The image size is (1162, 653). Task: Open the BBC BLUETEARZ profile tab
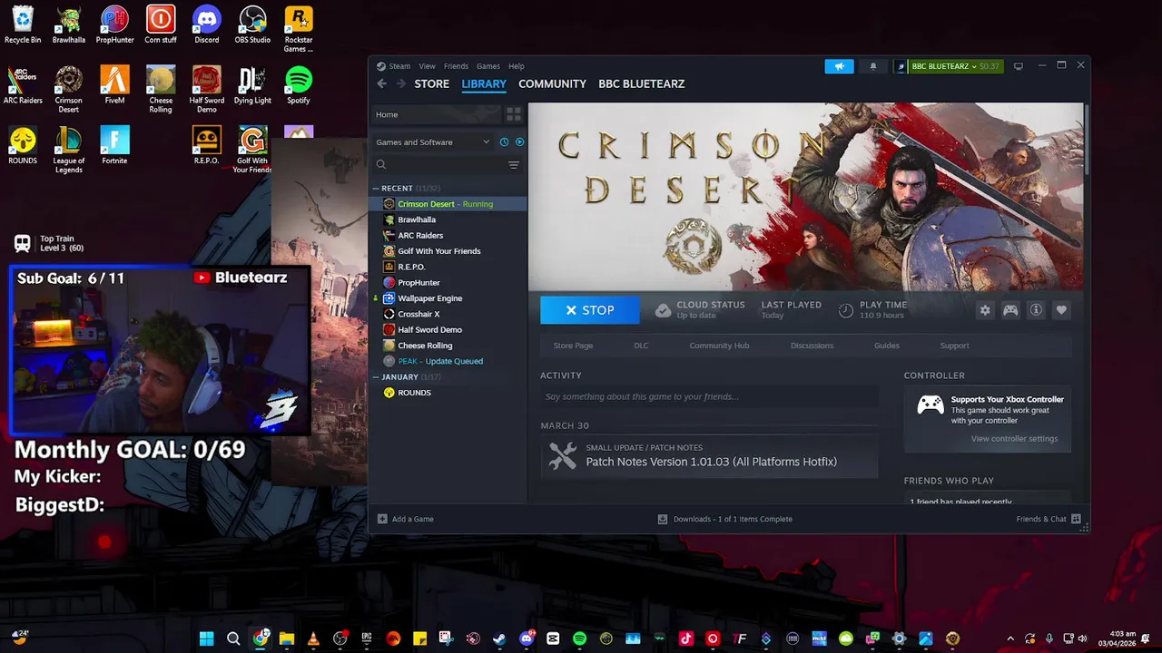[x=642, y=83]
